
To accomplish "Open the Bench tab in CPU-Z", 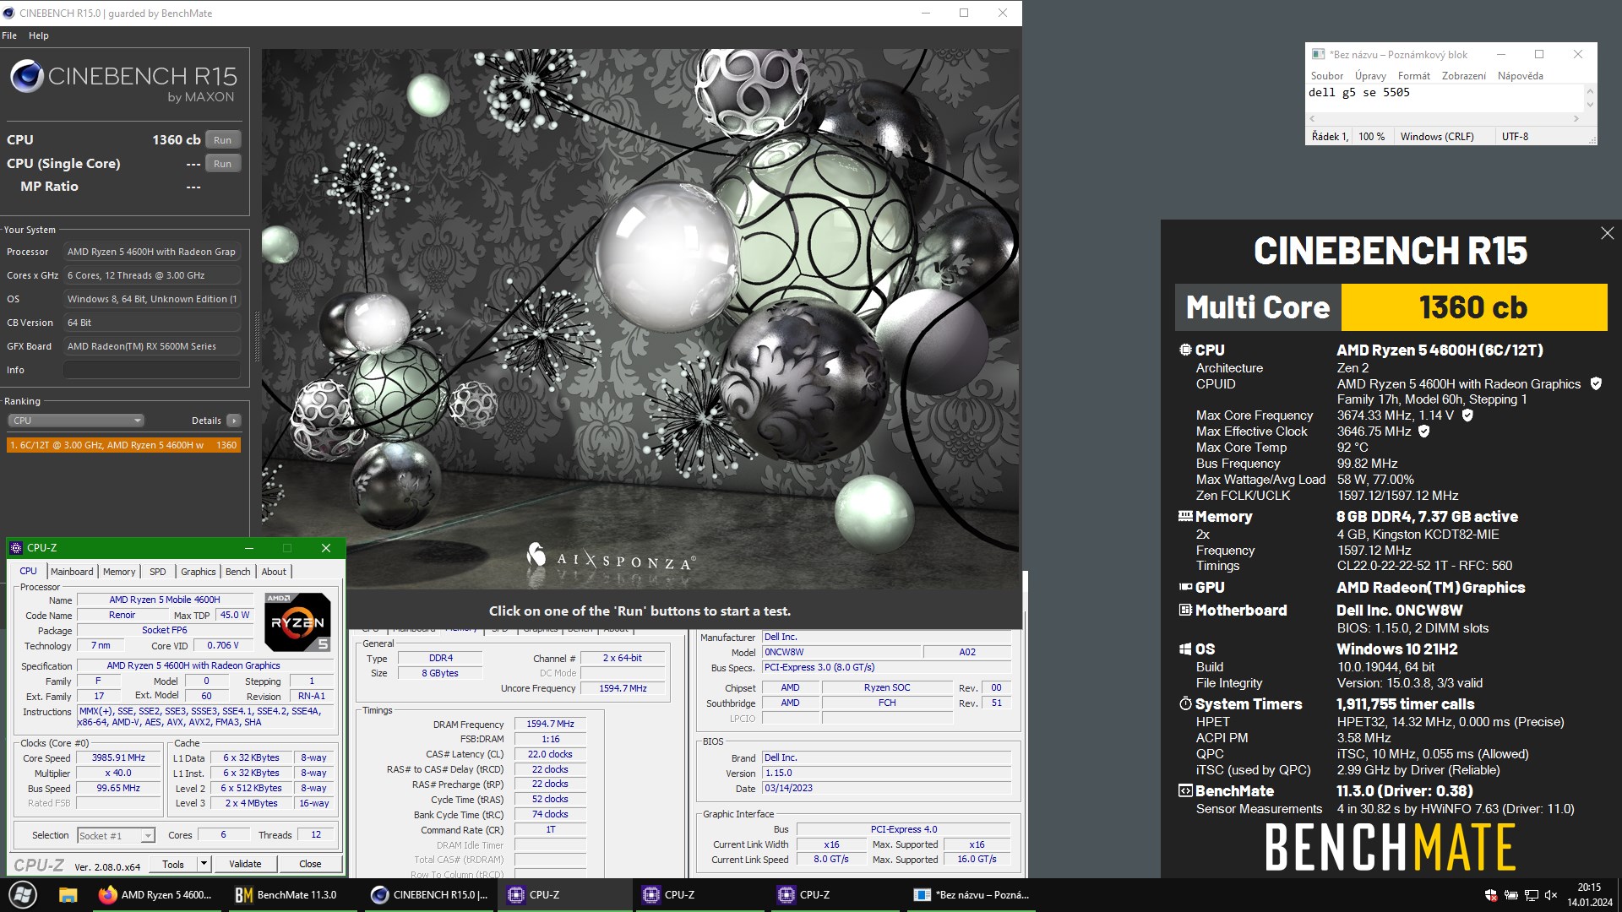I will click(x=238, y=572).
